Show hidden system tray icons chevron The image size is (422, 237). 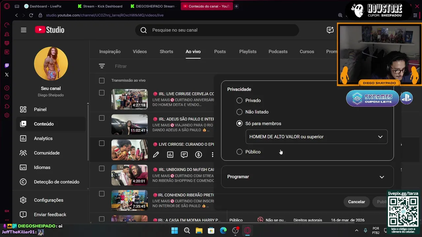pos(356,230)
